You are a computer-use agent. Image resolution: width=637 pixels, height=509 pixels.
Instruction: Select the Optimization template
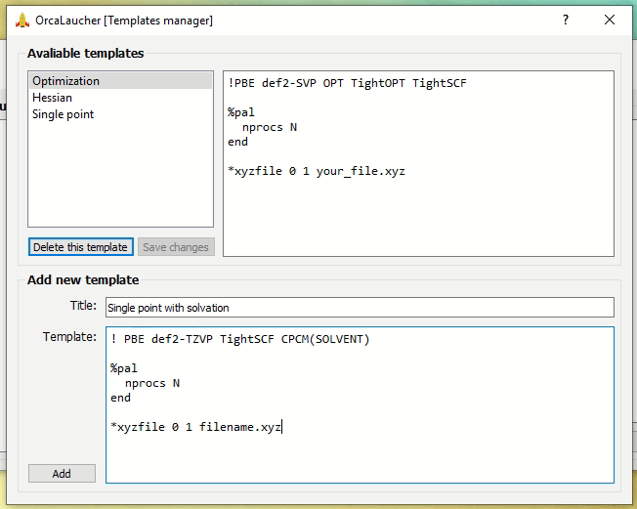pos(120,81)
